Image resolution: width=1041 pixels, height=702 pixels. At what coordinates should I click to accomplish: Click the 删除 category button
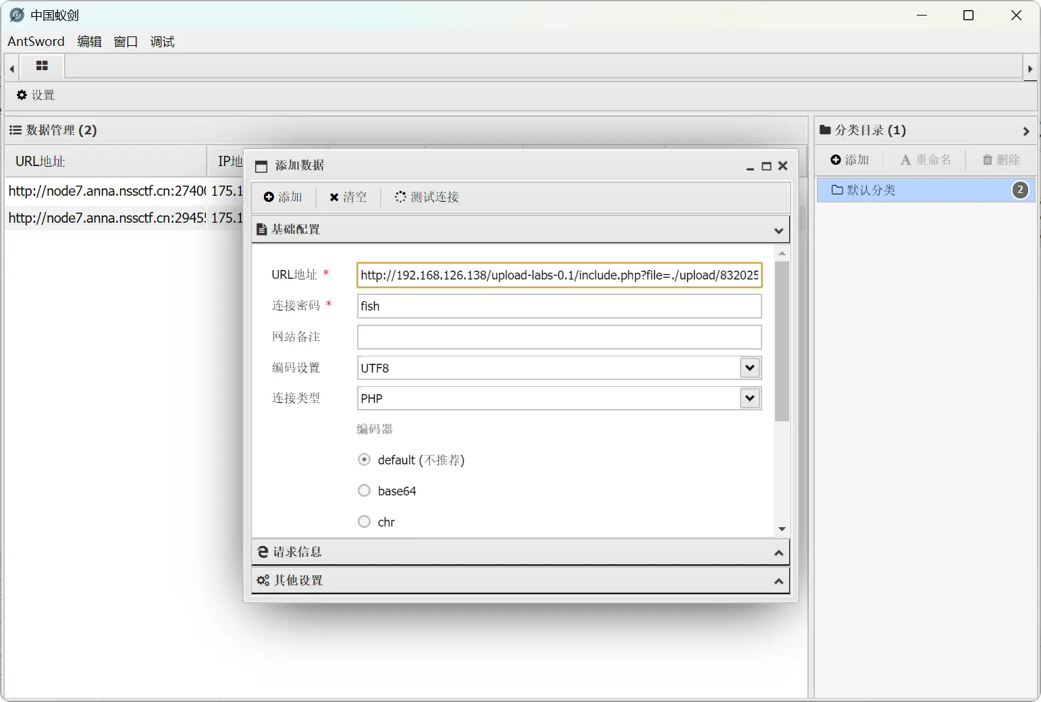[x=1001, y=160]
